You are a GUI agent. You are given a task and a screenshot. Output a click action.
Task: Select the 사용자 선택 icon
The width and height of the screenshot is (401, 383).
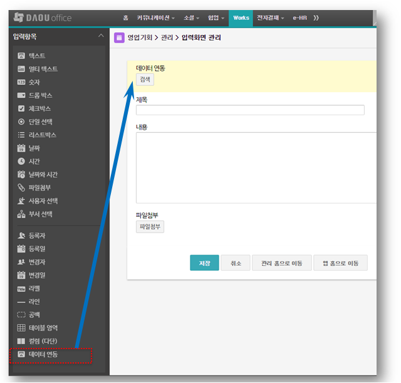coord(21,201)
